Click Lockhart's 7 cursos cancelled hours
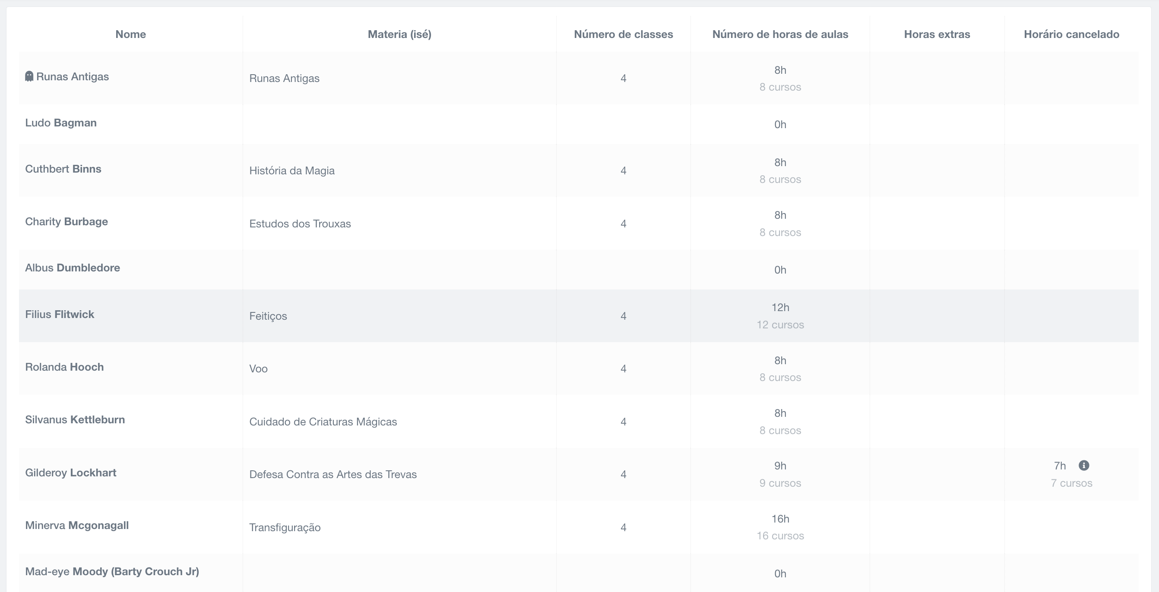Viewport: 1159px width, 592px height. pyautogui.click(x=1071, y=483)
